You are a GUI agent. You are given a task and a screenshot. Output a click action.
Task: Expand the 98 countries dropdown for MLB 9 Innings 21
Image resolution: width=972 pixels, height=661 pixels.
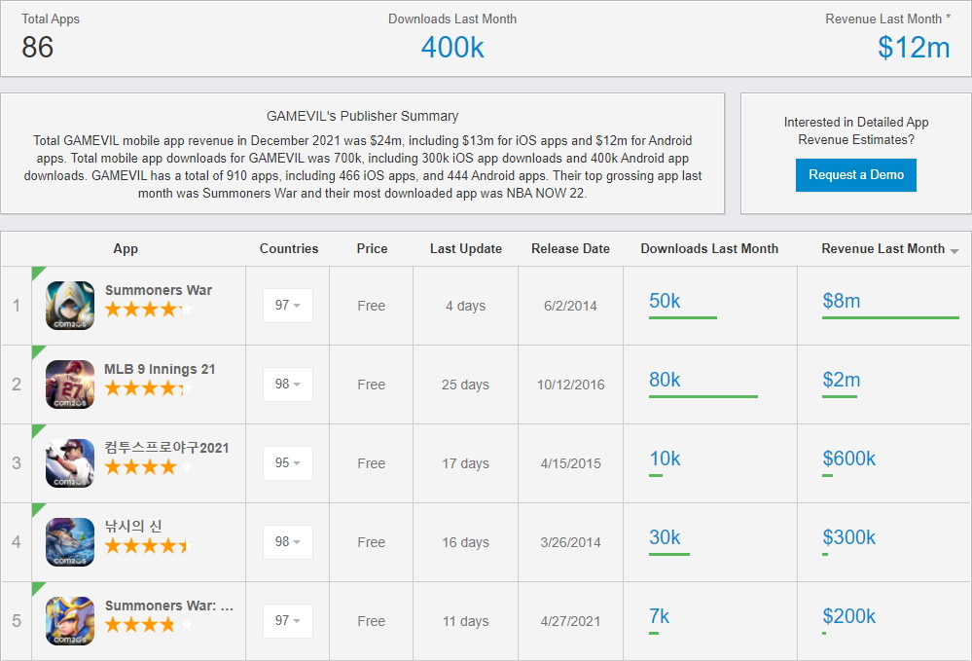tap(288, 384)
